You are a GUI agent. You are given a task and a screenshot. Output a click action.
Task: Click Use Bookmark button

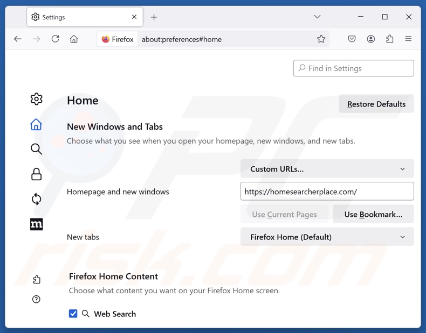[373, 214]
